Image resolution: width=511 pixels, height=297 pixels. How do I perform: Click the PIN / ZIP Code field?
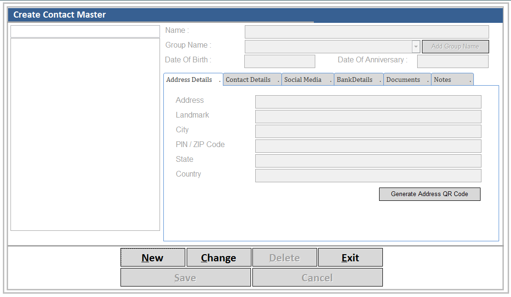click(368, 146)
